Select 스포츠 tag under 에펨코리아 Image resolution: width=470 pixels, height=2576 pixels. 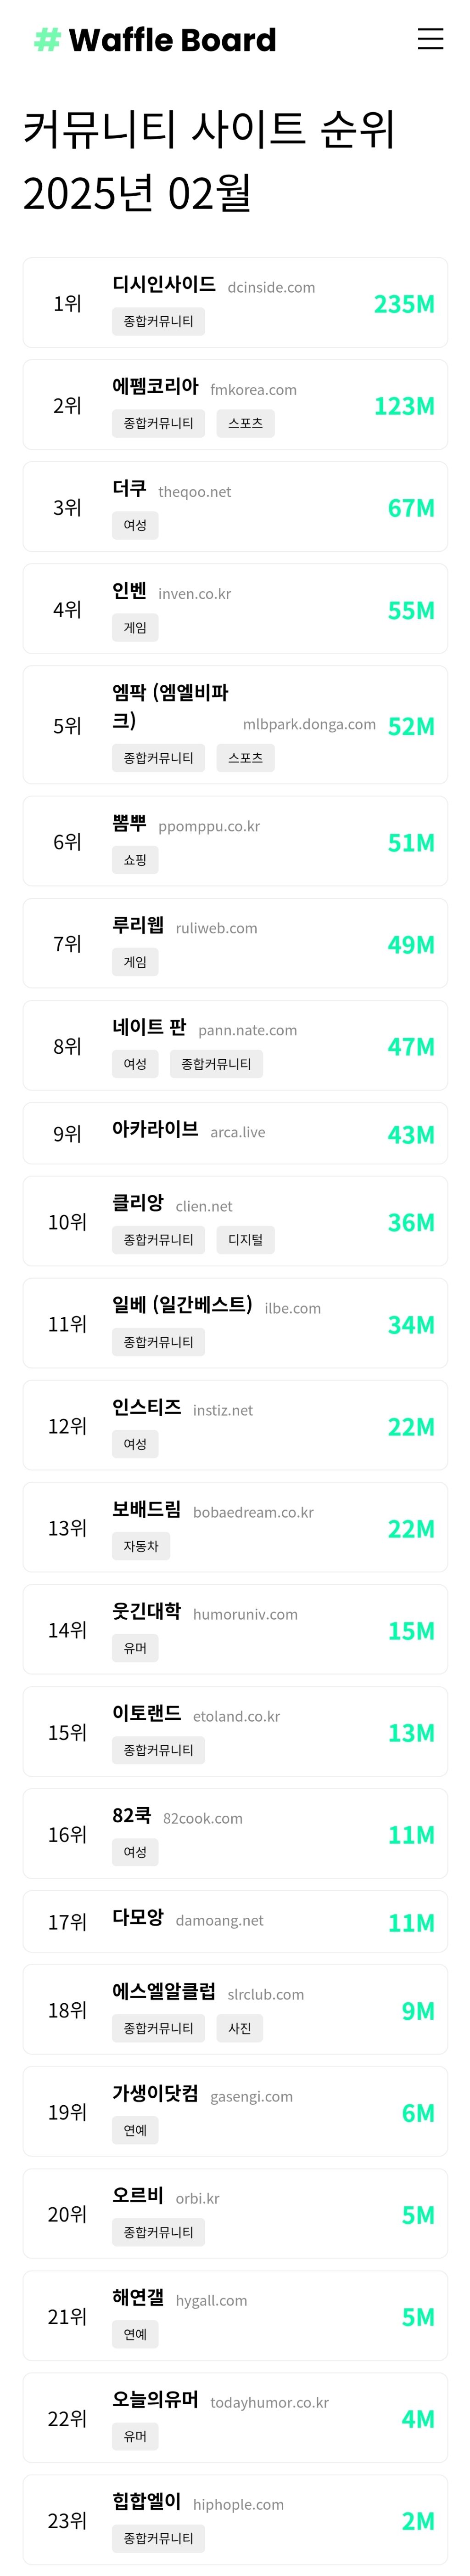coord(245,423)
